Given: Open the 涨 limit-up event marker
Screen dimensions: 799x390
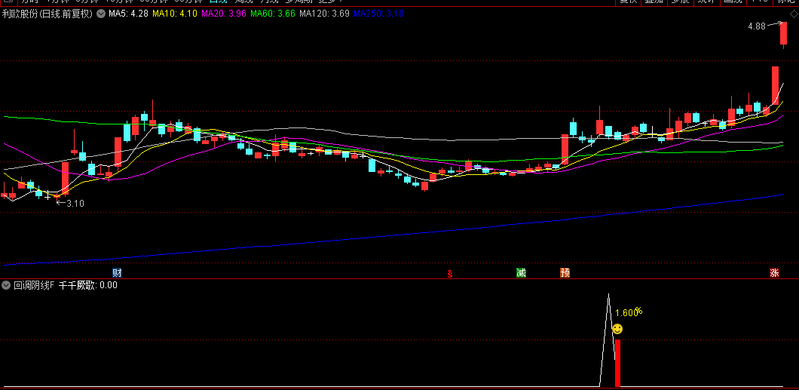Looking at the screenshot, I should tap(775, 273).
